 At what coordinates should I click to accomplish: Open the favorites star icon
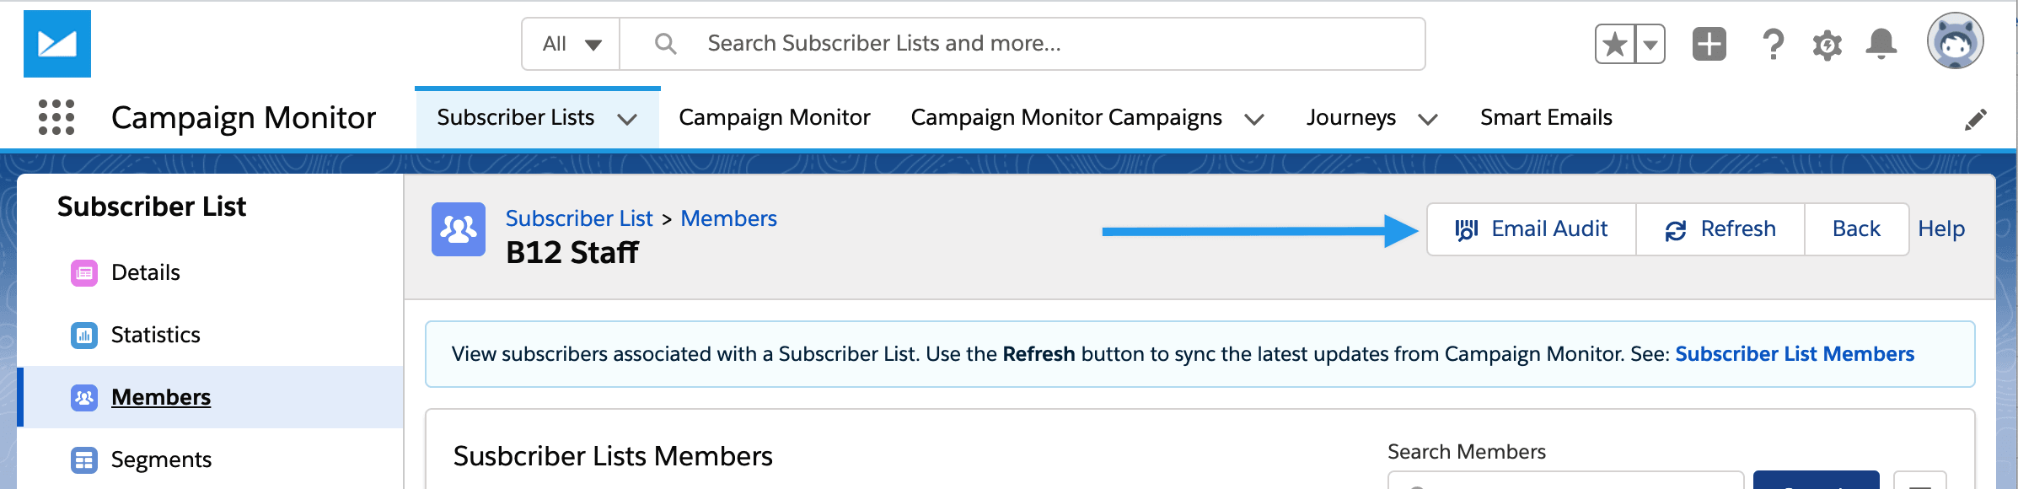click(x=1615, y=44)
